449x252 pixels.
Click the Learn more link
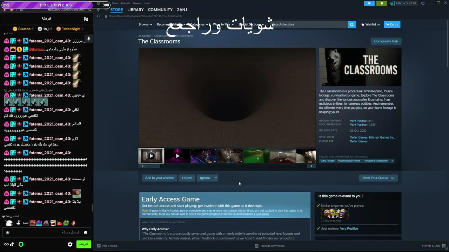pyautogui.click(x=261, y=214)
